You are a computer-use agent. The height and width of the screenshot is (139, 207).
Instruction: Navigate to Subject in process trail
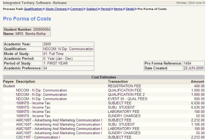coord(92,9)
